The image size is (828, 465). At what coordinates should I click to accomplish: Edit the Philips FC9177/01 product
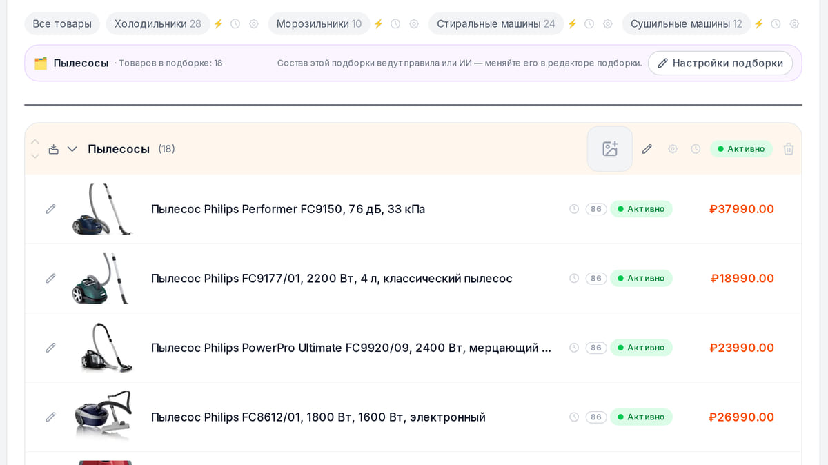coord(50,278)
